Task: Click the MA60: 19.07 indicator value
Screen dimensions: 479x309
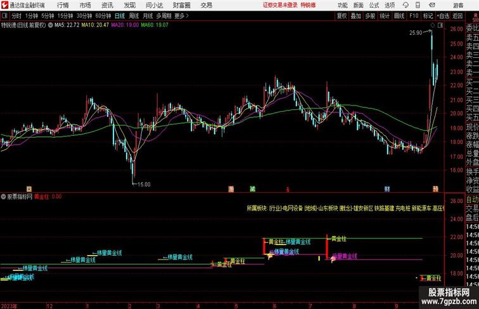Action: click(155, 25)
